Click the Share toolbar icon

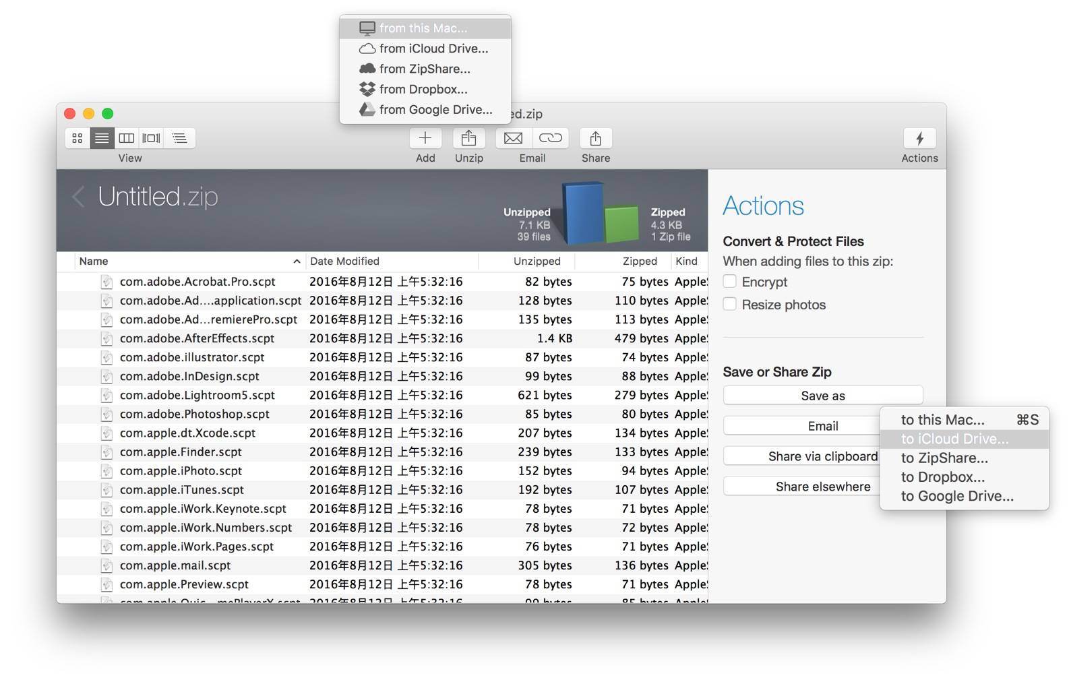pyautogui.click(x=595, y=138)
